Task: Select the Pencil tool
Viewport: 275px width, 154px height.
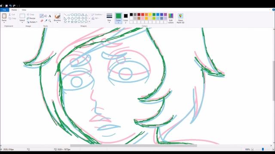Action: (42, 16)
